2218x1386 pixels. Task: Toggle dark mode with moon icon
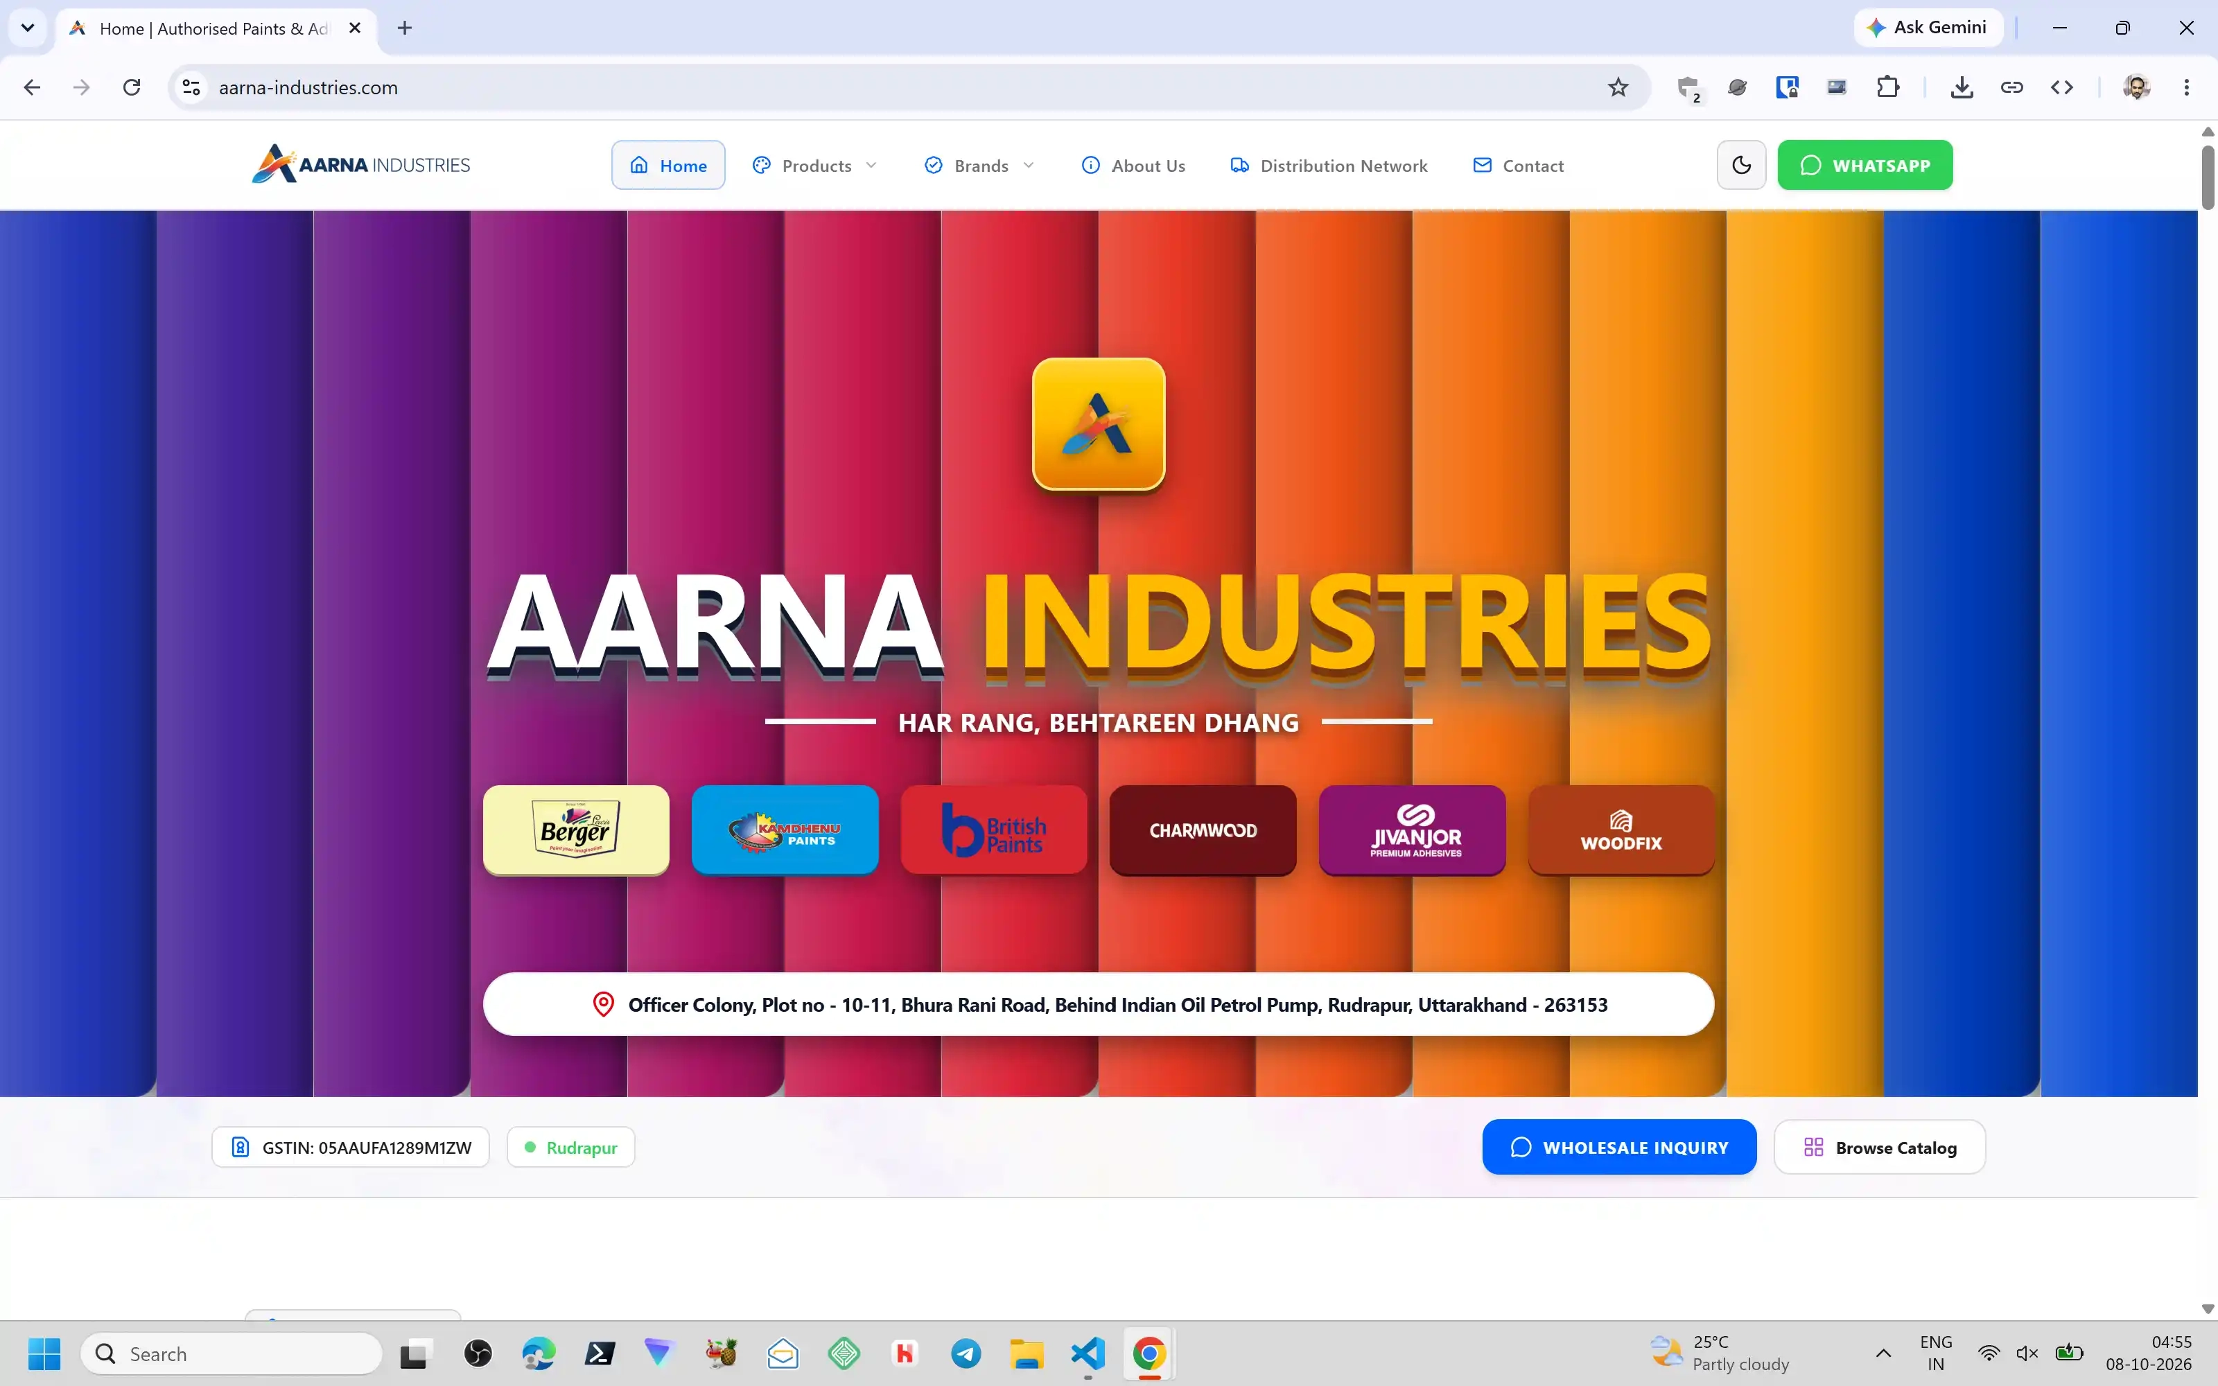pyautogui.click(x=1741, y=165)
